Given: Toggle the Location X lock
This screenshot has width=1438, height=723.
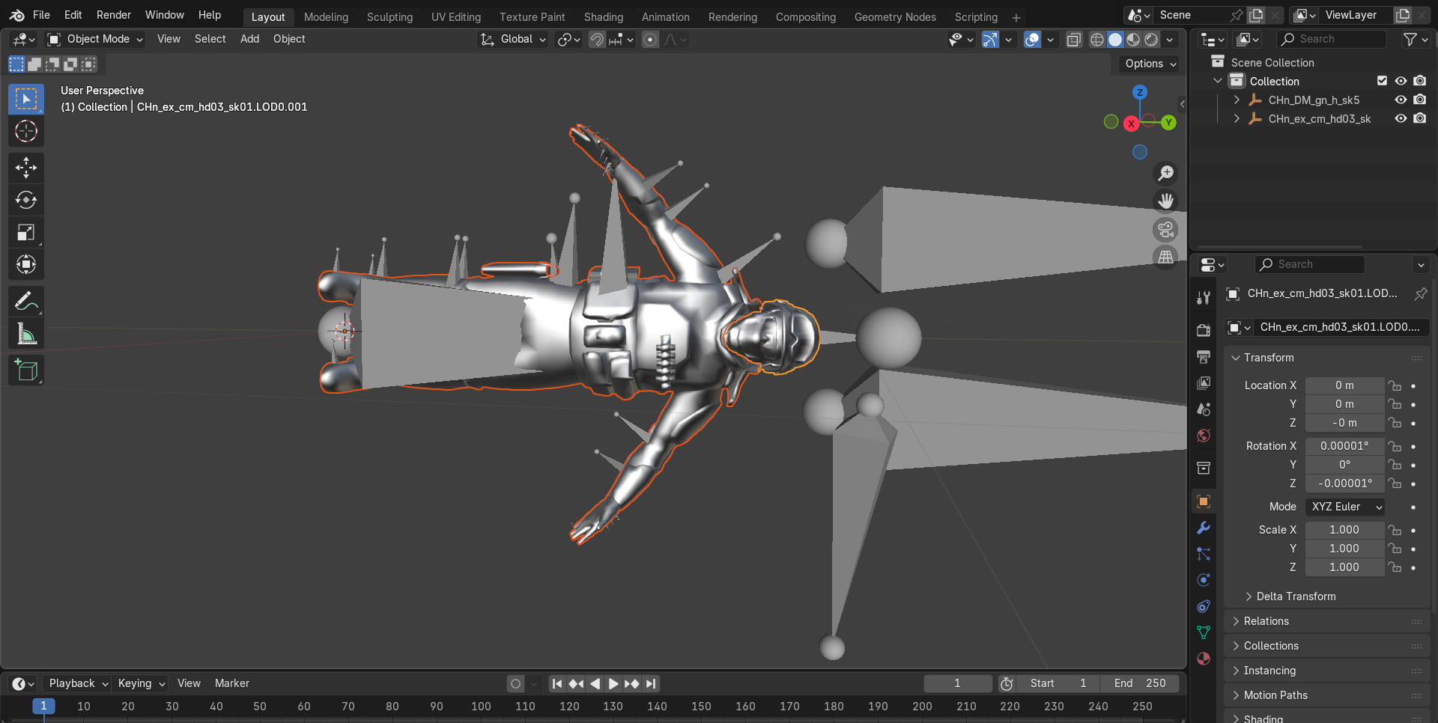Looking at the screenshot, I should click(1395, 385).
